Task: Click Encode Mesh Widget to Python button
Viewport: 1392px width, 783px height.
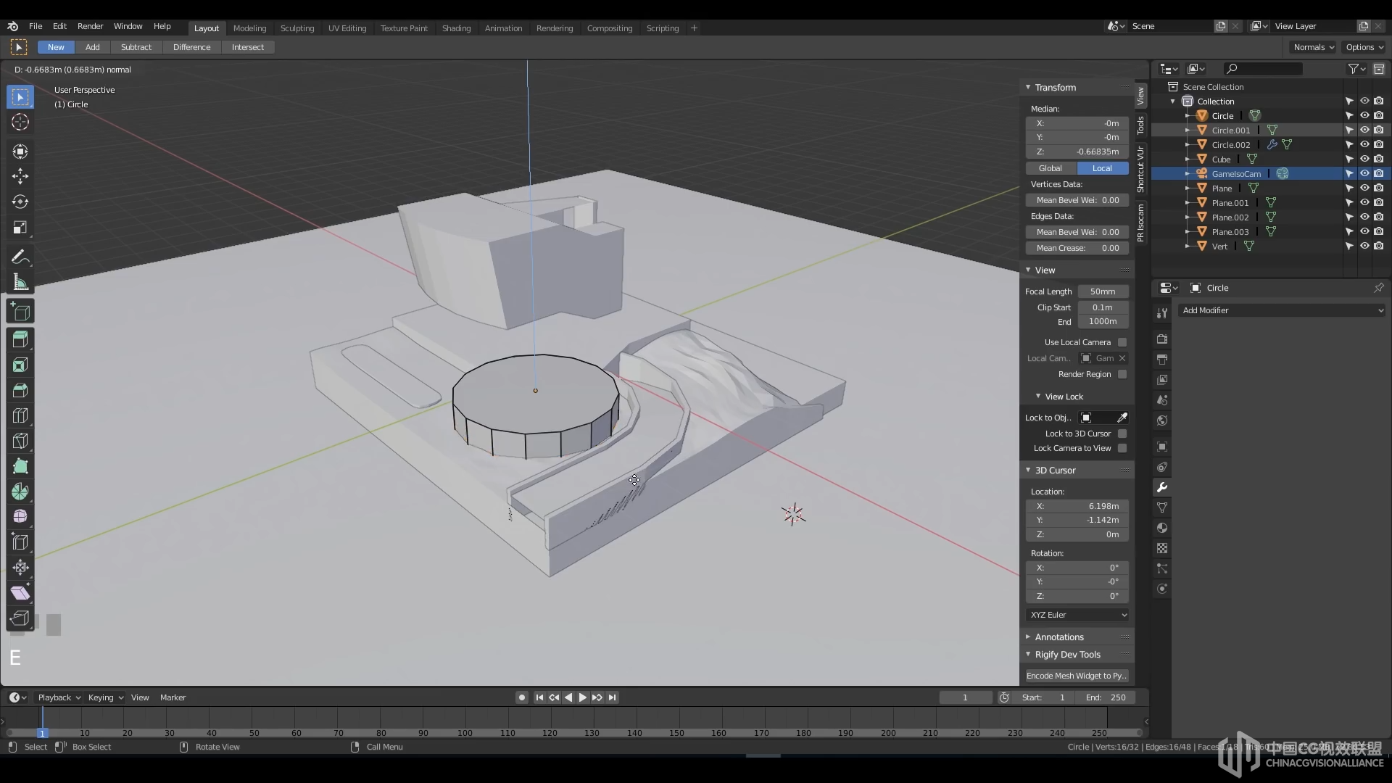Action: (1077, 676)
